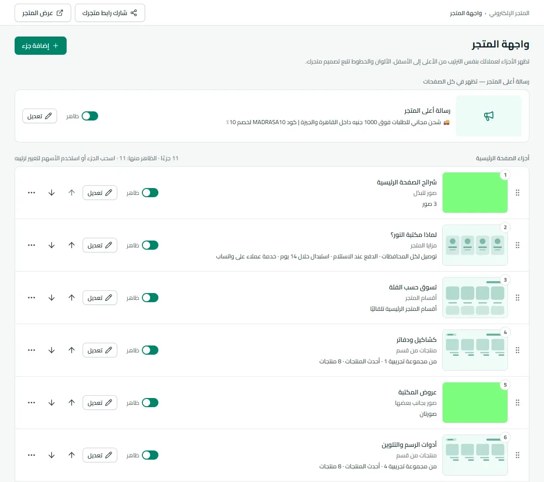
Task: Switch off كشاكيل ودفاتر visibility toggle
Action: (150, 350)
